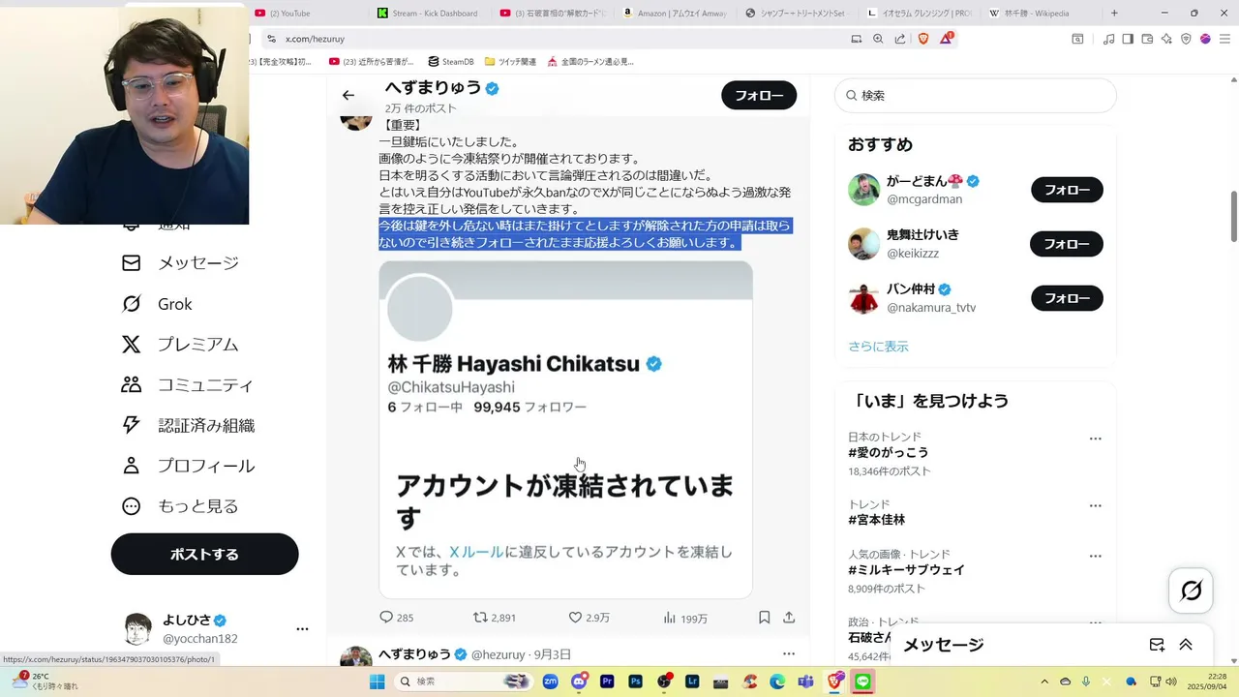This screenshot has width=1239, height=697.
Task: Open Zoom app from taskbar
Action: tap(550, 682)
